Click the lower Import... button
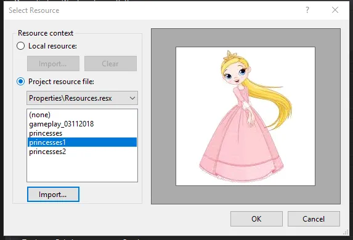Viewport: 353px width, 240px height. pyautogui.click(x=53, y=194)
